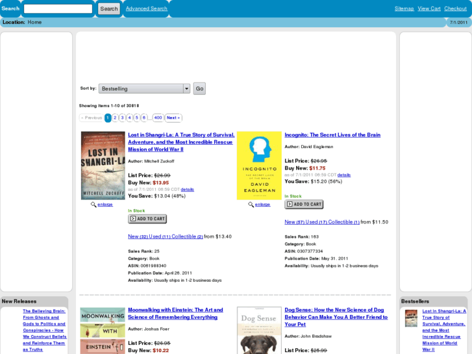Click 'Showing items 1-10 of 30818' text
Image resolution: width=472 pixels, height=354 pixels.
click(x=109, y=106)
